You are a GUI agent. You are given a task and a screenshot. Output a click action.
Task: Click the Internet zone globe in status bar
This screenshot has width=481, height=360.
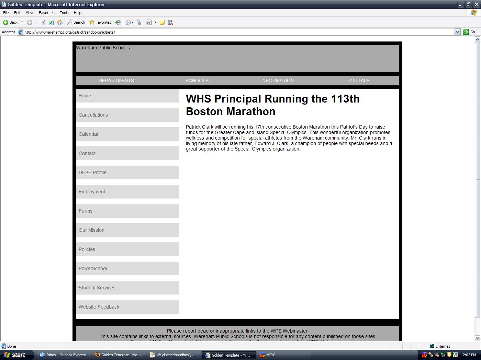pos(432,346)
